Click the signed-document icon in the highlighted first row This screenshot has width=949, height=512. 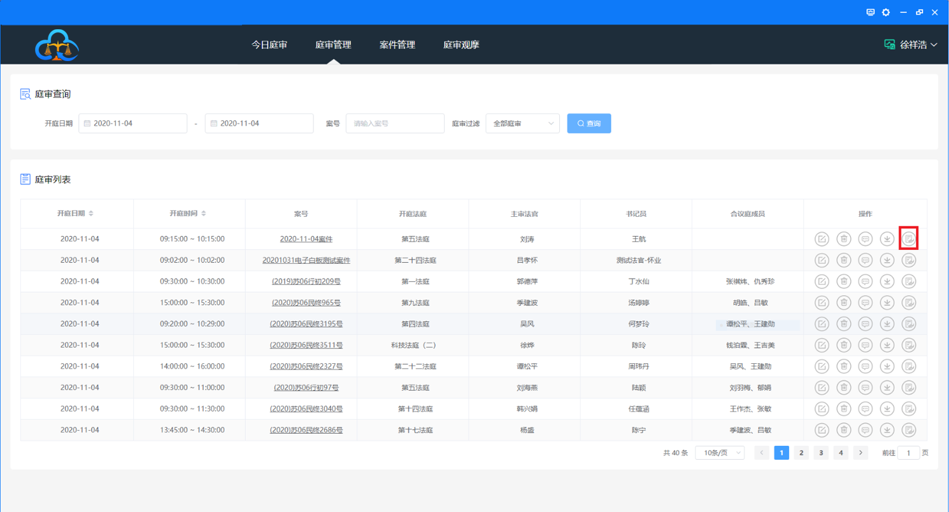coord(909,239)
